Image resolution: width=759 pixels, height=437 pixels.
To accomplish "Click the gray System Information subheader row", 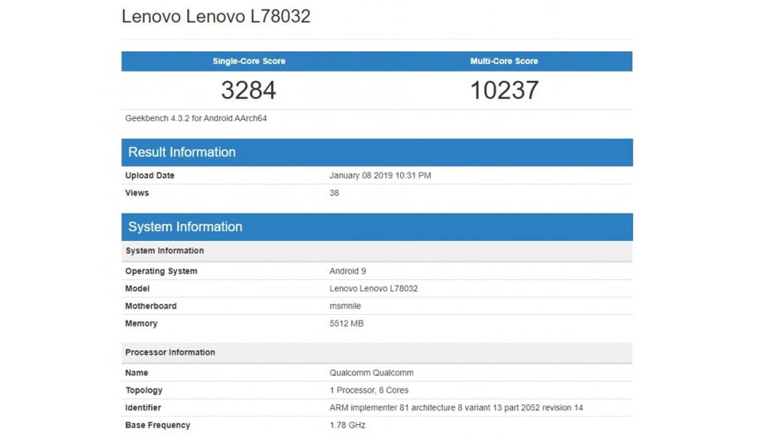I will tap(376, 251).
